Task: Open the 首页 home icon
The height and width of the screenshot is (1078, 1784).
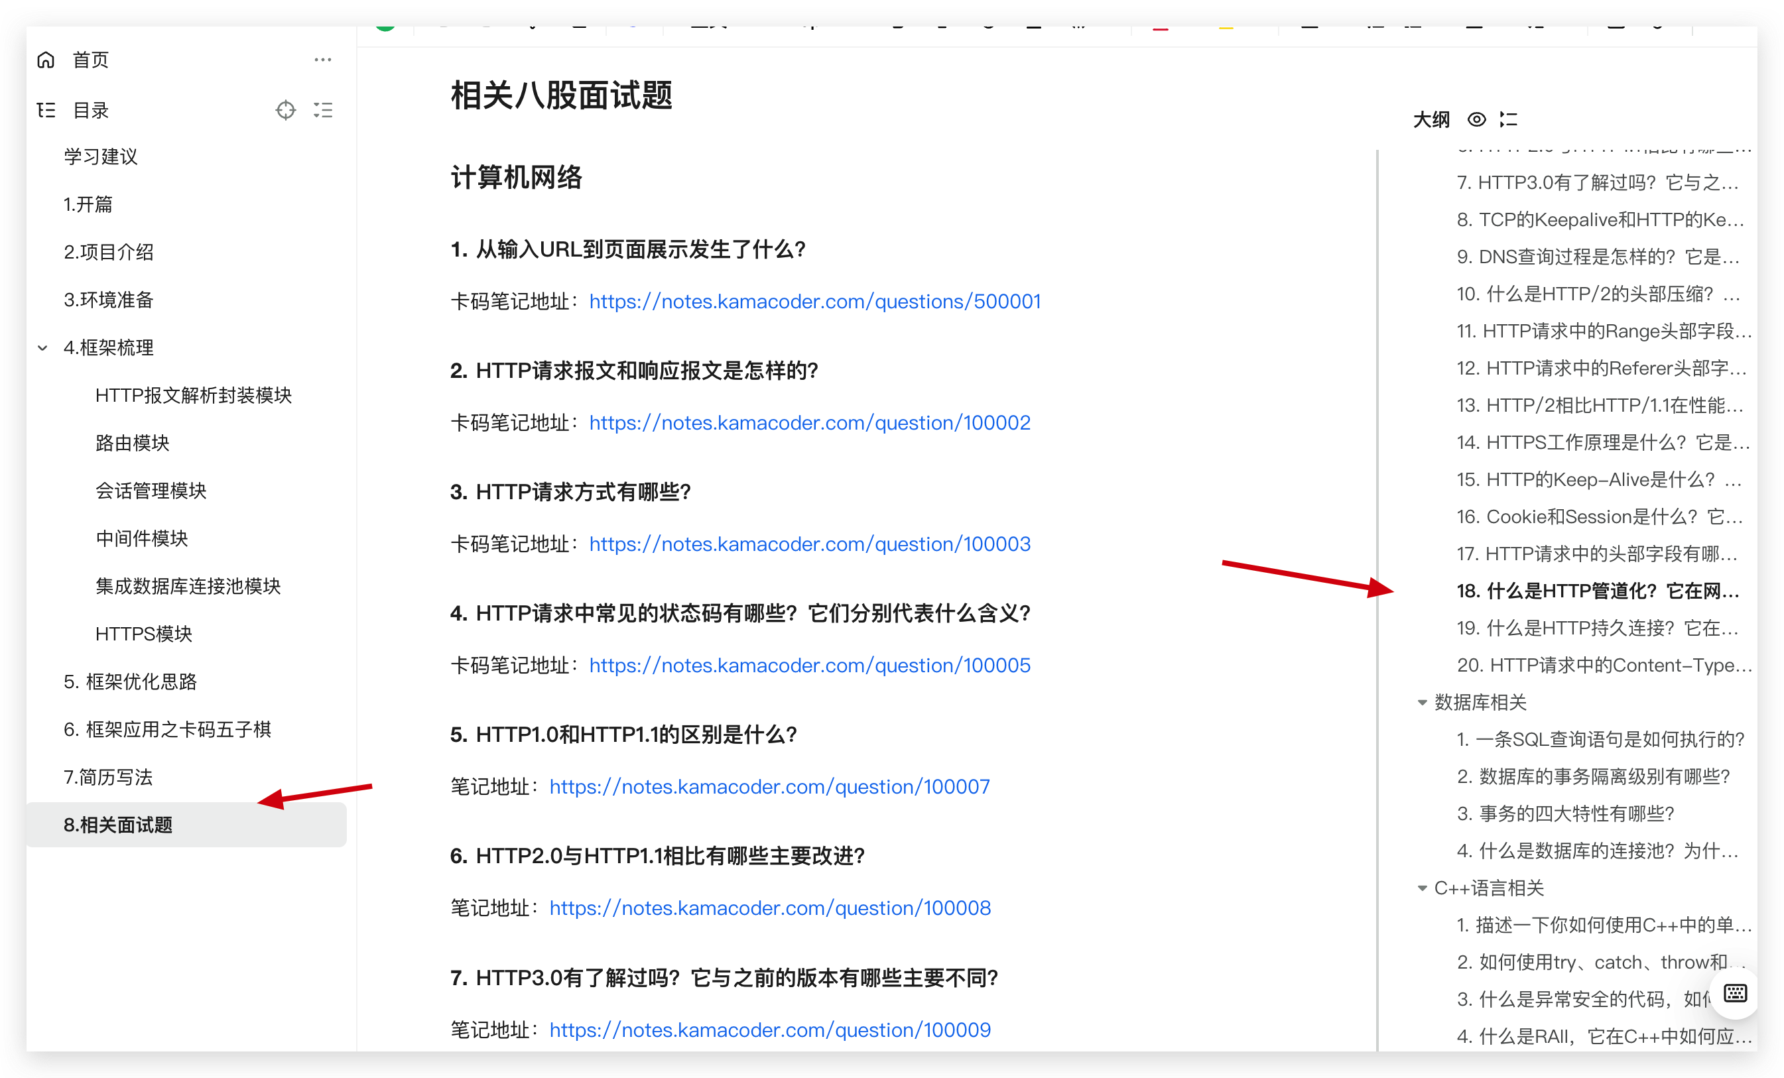Action: click(46, 60)
